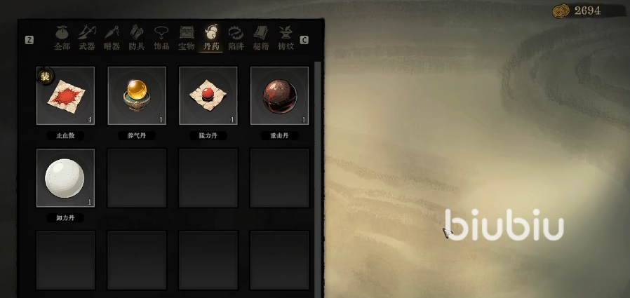Open the 暗器 hidden weapons tab
Viewport: 630px width, 298px height.
coord(112,38)
